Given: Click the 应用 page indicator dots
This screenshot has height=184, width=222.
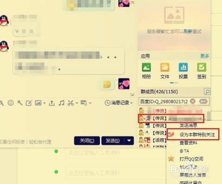Looking at the screenshot, I should tap(174, 83).
